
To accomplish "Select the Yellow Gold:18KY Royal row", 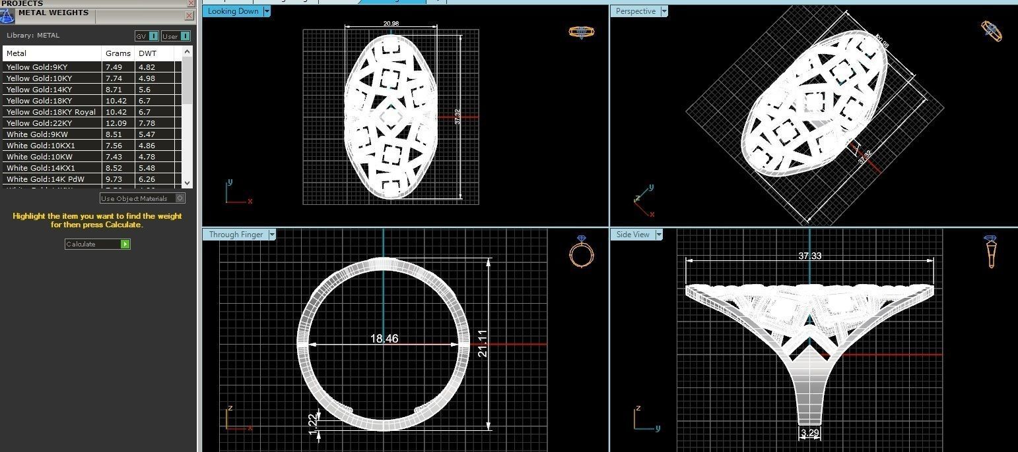I will pyautogui.click(x=92, y=112).
